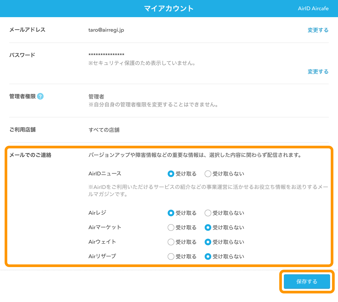Click the AirIDニュース row label
Screen dimensions: 338x302
click(105, 173)
